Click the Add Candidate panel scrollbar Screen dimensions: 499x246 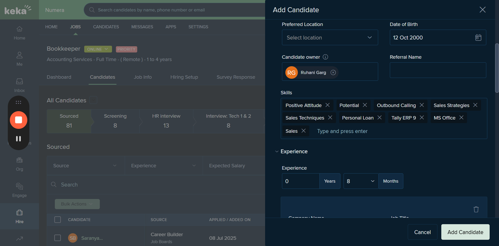(x=497, y=68)
